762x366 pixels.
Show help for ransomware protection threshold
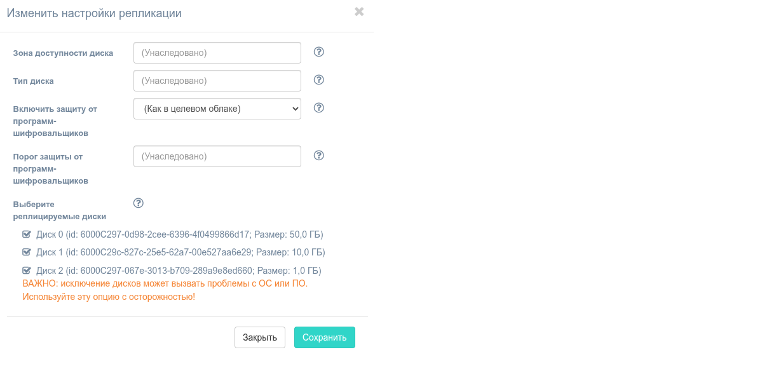(319, 156)
